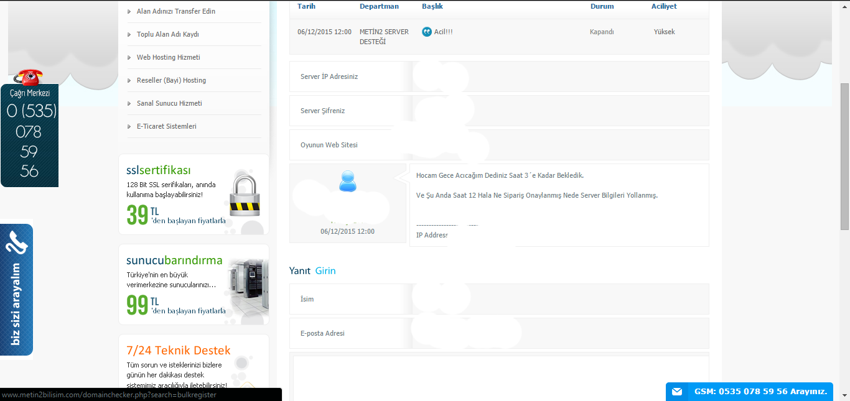Click the 'Çağrı Merkezi' phone number box
Screen dimensions: 850x401
point(29,136)
